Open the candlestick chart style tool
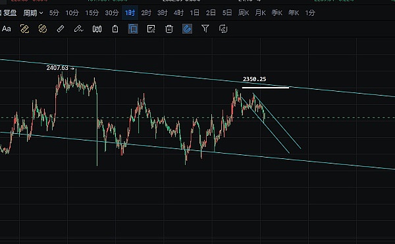This screenshot has width=395, height=244. click(97, 29)
